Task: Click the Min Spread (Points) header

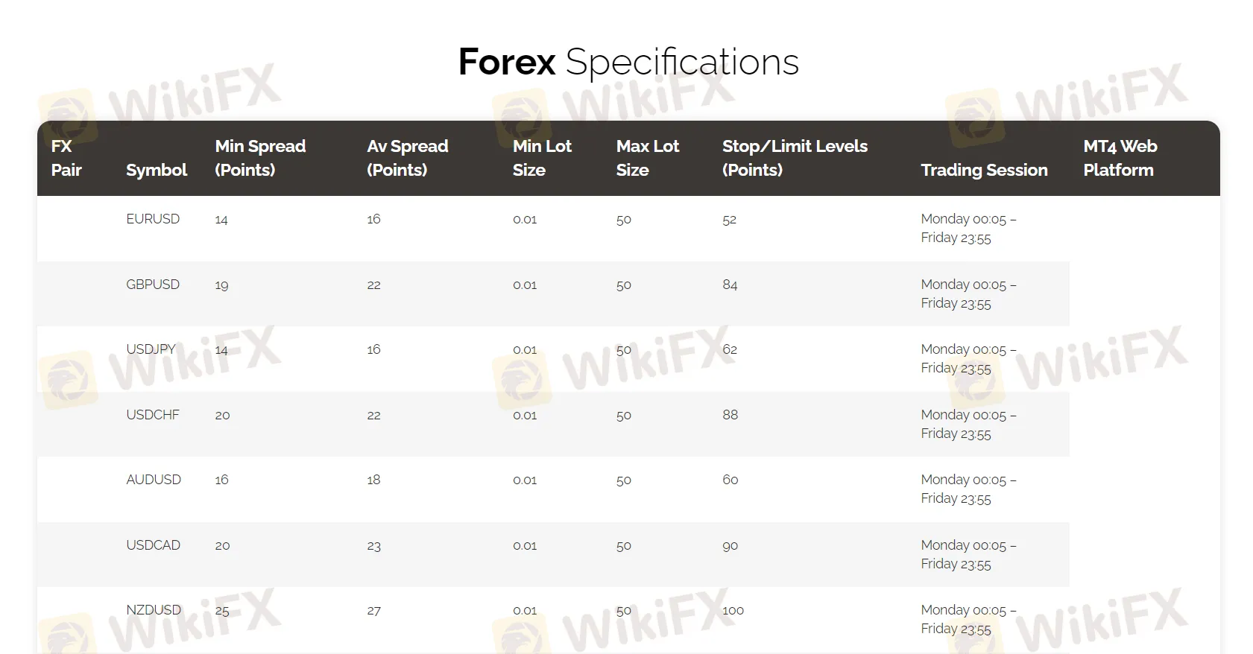Action: click(260, 158)
